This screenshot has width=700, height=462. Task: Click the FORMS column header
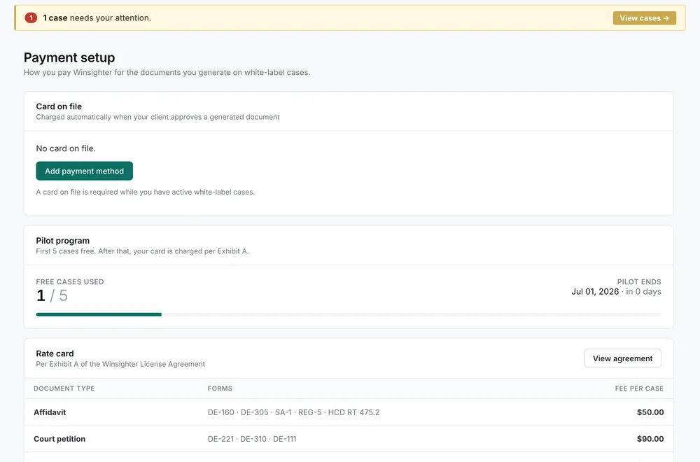click(x=220, y=388)
